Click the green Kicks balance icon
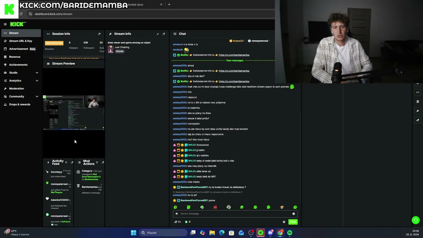This screenshot has height=238, width=423. (x=186, y=222)
